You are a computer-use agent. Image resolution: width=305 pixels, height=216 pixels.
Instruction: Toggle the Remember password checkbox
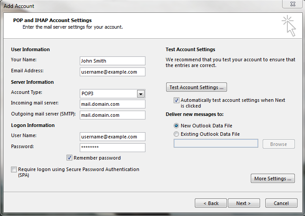[x=70, y=158]
